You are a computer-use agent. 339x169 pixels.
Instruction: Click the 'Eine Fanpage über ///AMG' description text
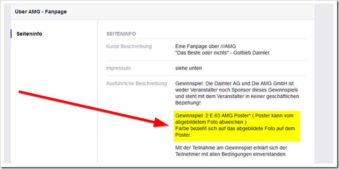point(205,47)
